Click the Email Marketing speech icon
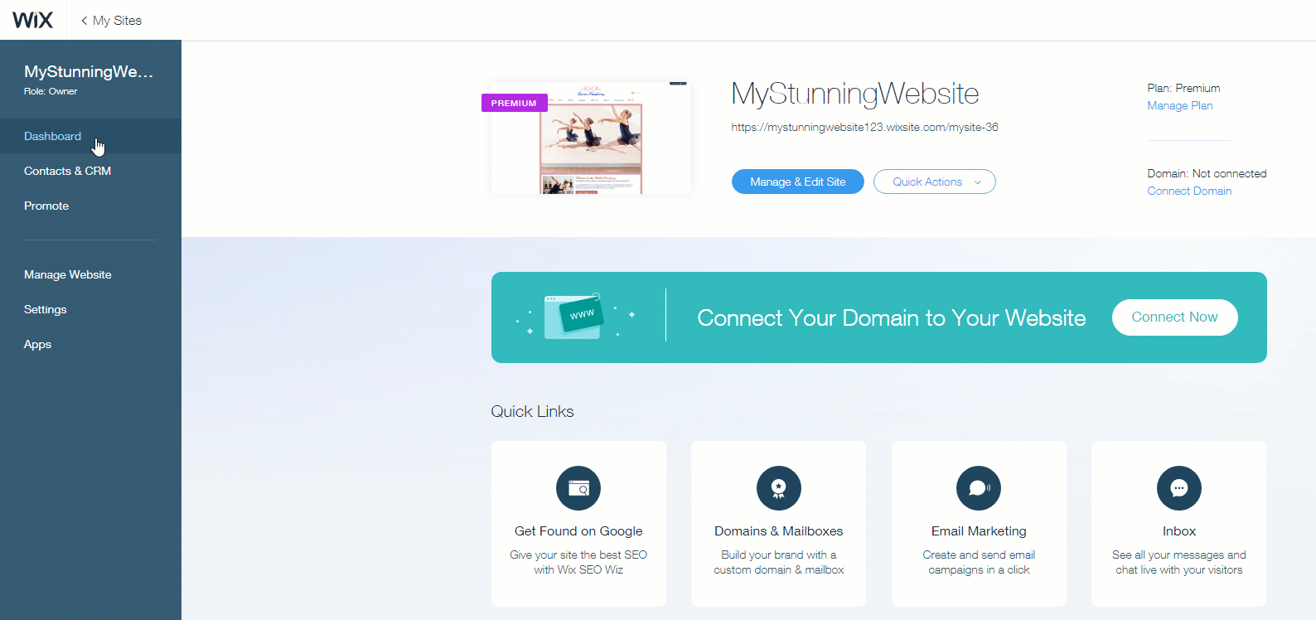Viewport: 1316px width, 620px height. point(979,488)
